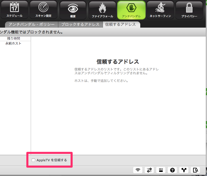Click the two-arrows traffic icon button
The height and width of the screenshot is (176, 207).
[149, 170]
